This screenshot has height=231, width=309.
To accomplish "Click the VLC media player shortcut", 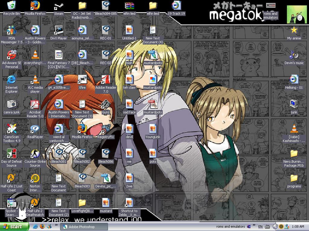I will click(x=35, y=79).
